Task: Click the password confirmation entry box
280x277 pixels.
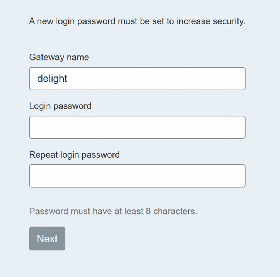Action: tap(137, 176)
